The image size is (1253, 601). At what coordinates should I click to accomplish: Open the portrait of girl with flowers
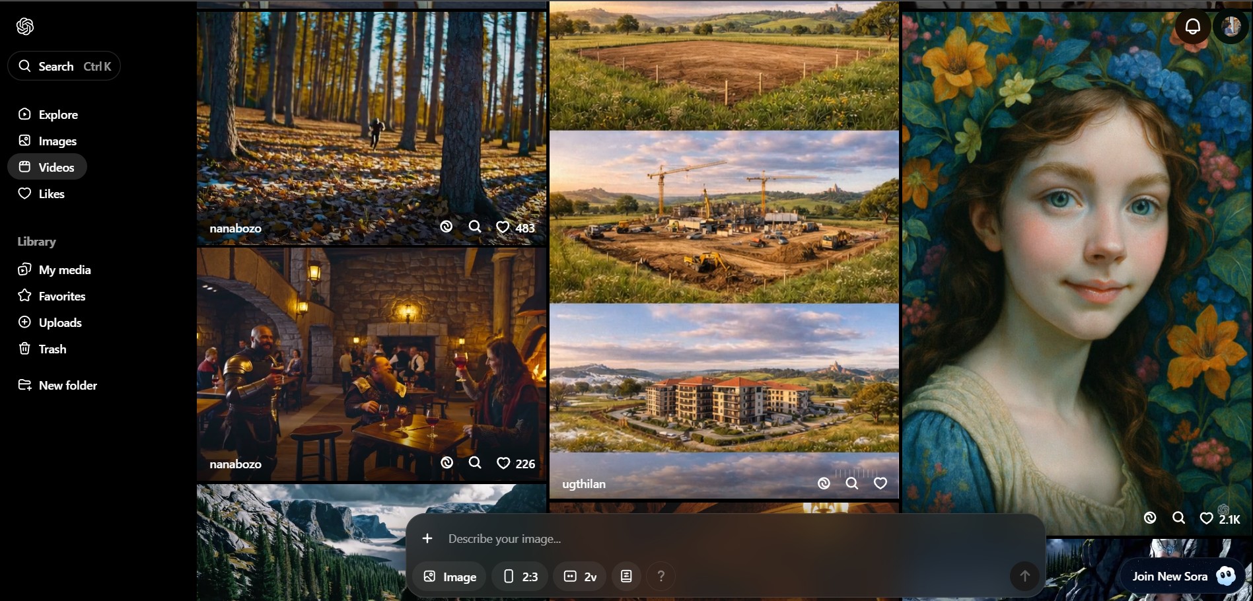pos(1076,264)
